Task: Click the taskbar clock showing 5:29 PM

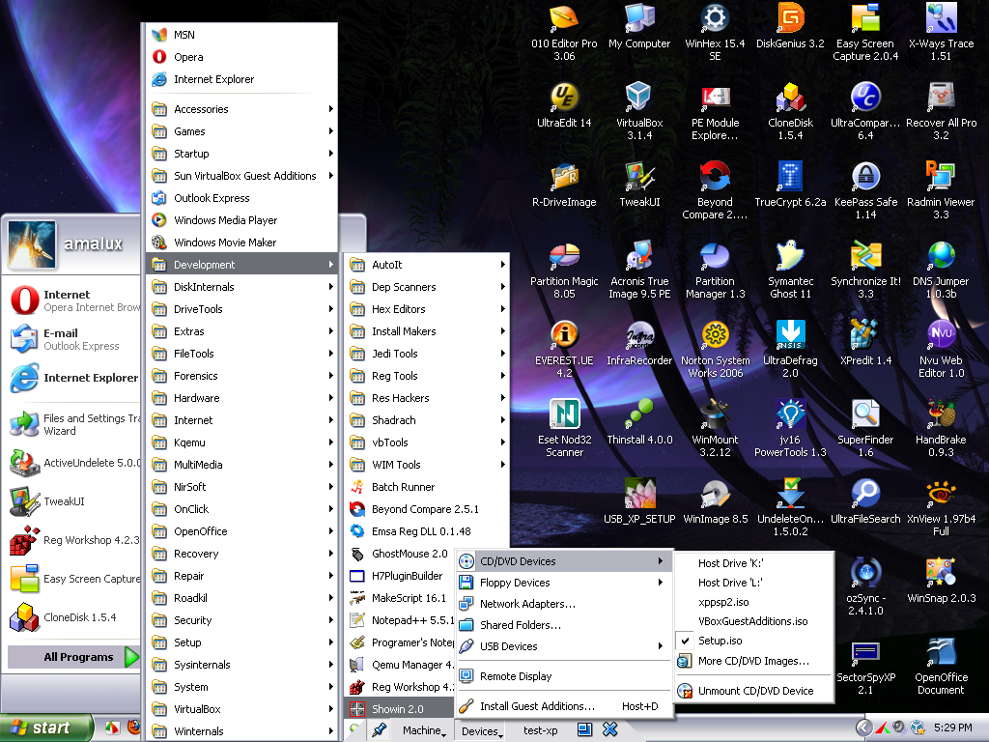Action: (953, 728)
